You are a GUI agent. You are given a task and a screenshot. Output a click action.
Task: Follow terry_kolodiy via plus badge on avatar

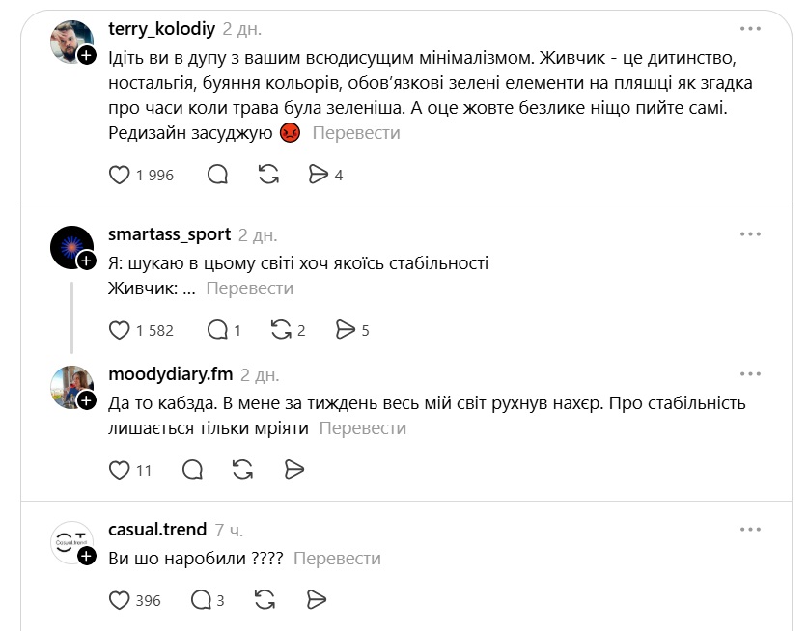click(x=87, y=55)
